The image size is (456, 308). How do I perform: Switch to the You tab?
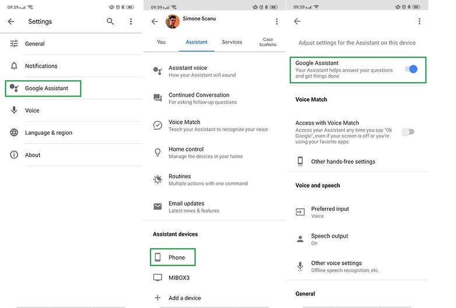[x=161, y=42]
